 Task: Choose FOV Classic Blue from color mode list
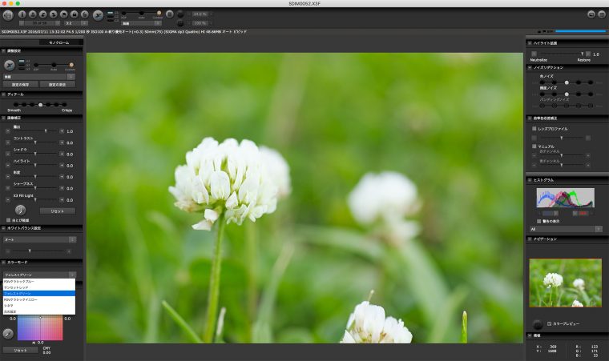(38, 282)
